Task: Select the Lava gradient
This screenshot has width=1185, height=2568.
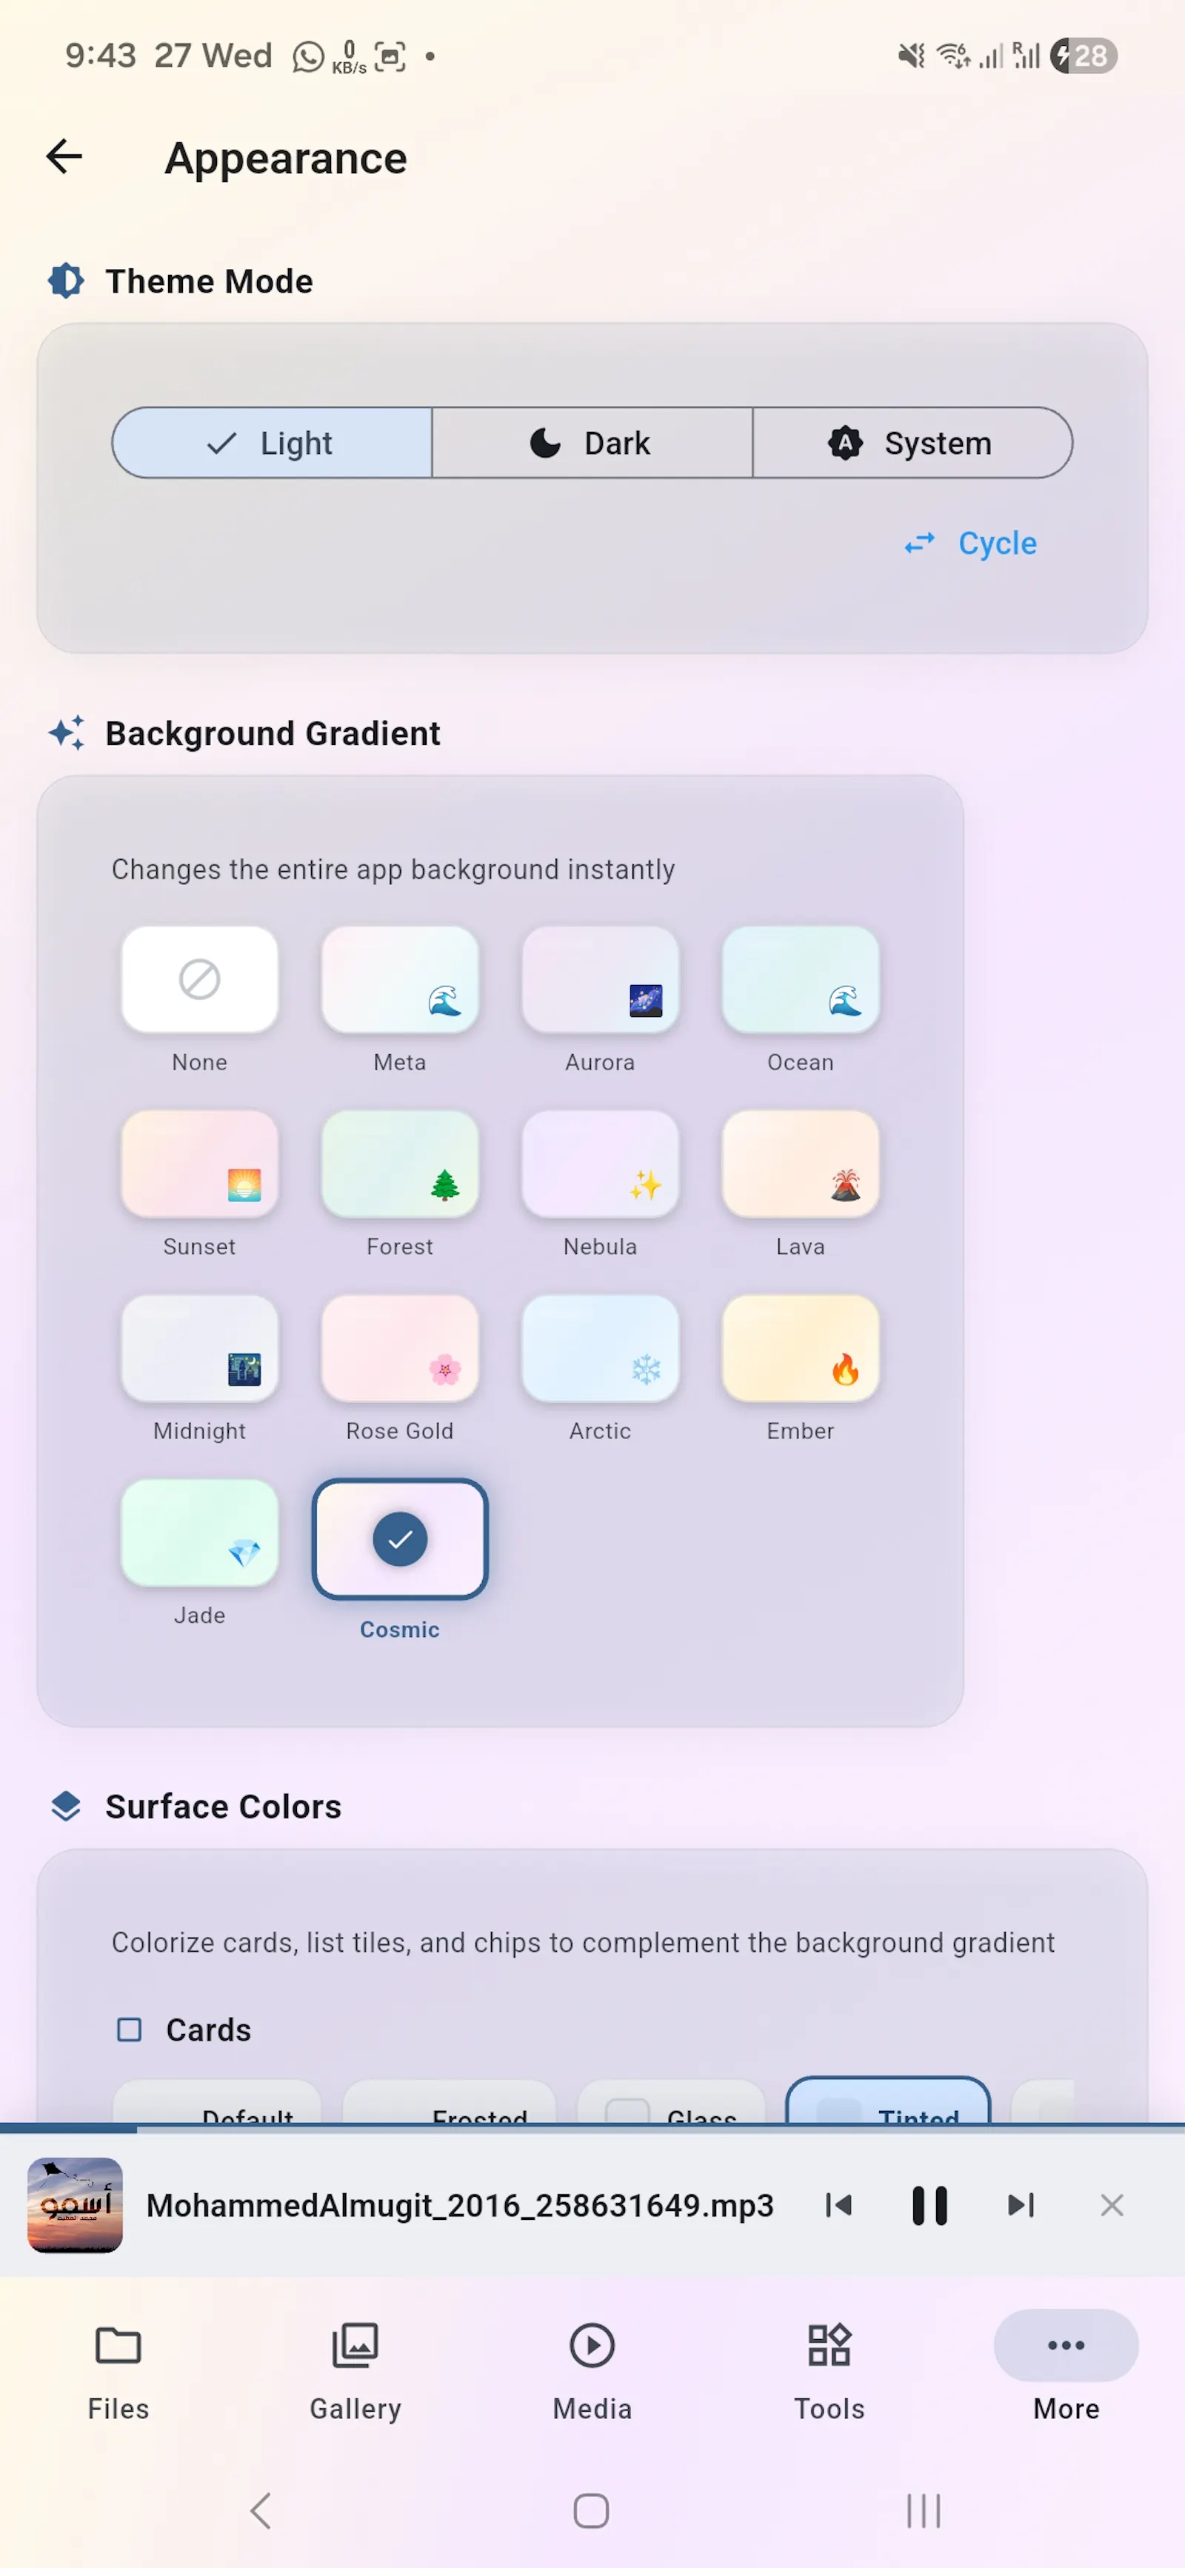Action: 801,1164
